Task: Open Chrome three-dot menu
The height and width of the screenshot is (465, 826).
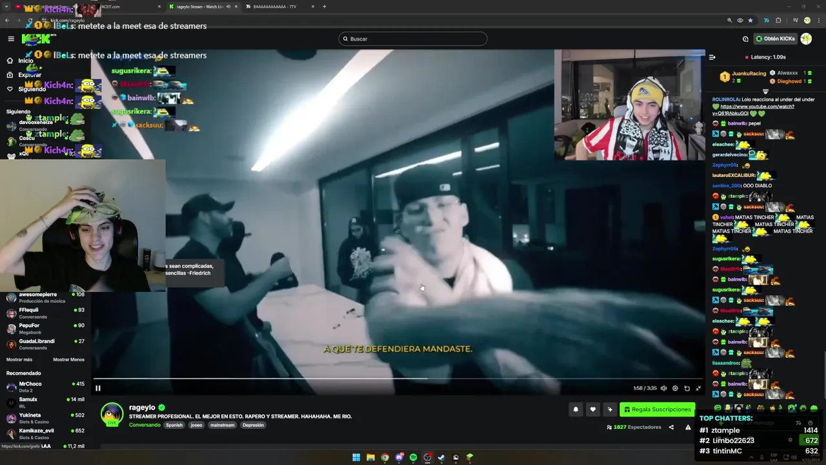Action: coord(818,20)
